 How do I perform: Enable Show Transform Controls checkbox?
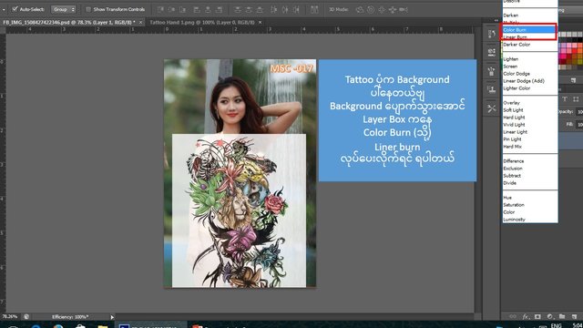pyautogui.click(x=88, y=9)
